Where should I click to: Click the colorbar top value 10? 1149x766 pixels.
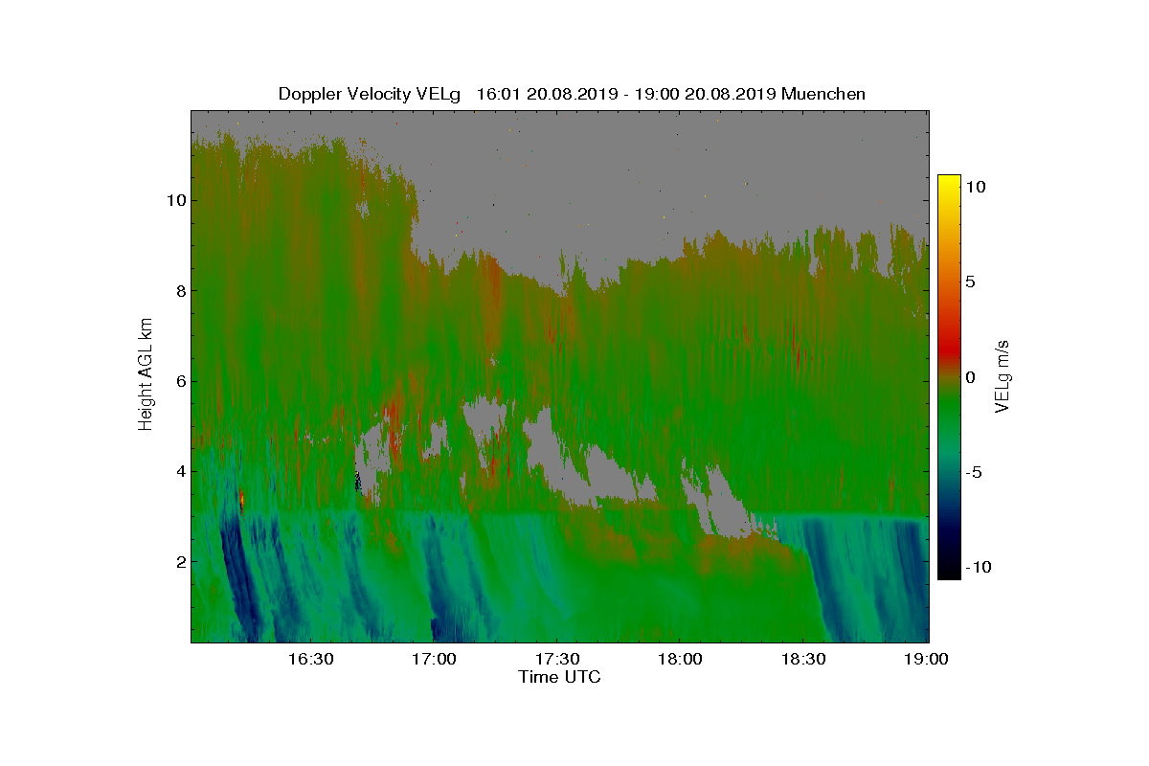pyautogui.click(x=975, y=188)
